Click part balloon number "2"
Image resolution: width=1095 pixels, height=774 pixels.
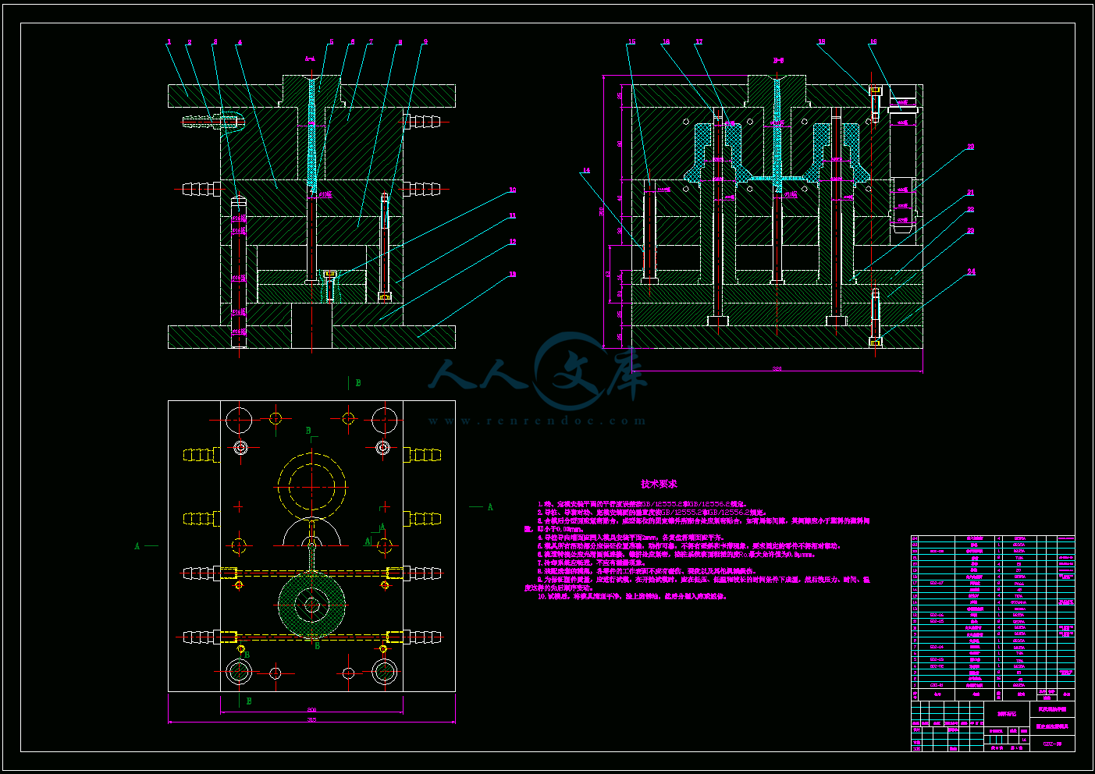pyautogui.click(x=189, y=42)
